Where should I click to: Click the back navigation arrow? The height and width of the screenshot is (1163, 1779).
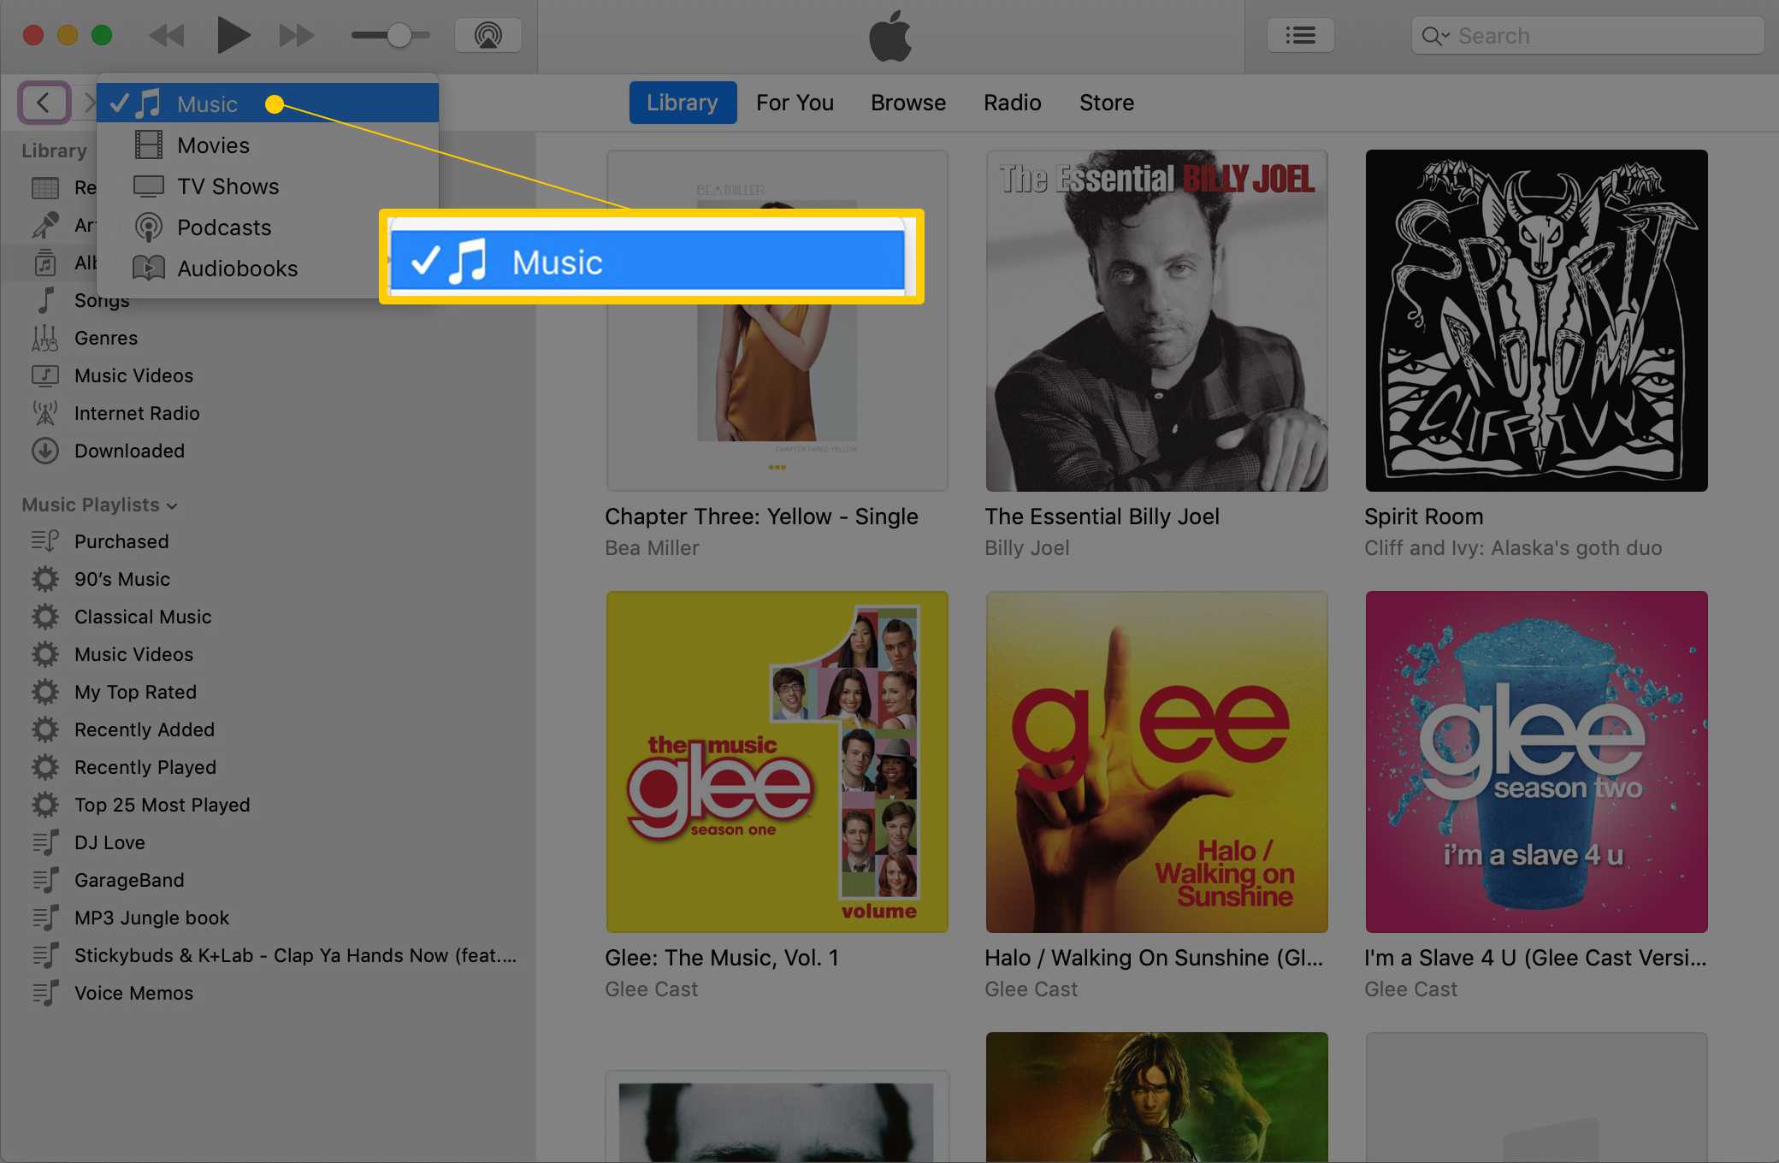coord(44,103)
